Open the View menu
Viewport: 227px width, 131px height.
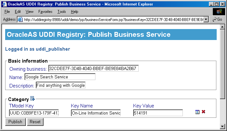[29, 12]
